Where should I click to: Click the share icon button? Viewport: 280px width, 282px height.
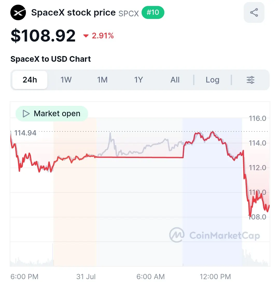pos(254,12)
